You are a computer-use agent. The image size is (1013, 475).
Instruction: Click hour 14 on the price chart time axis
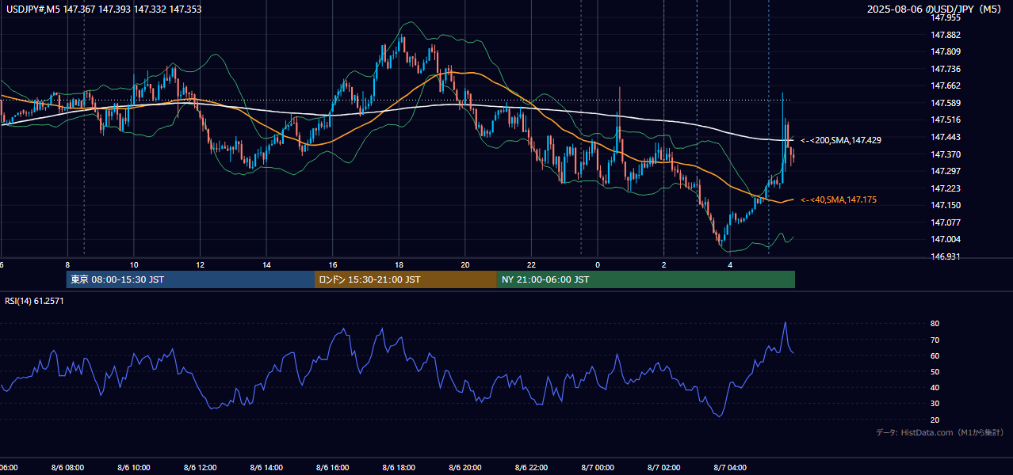[266, 264]
